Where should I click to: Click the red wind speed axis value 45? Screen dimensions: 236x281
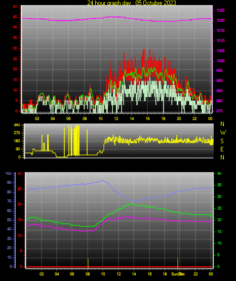(x=15, y=17)
